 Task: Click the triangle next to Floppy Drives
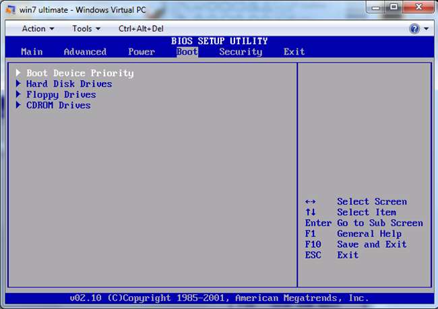click(x=18, y=94)
